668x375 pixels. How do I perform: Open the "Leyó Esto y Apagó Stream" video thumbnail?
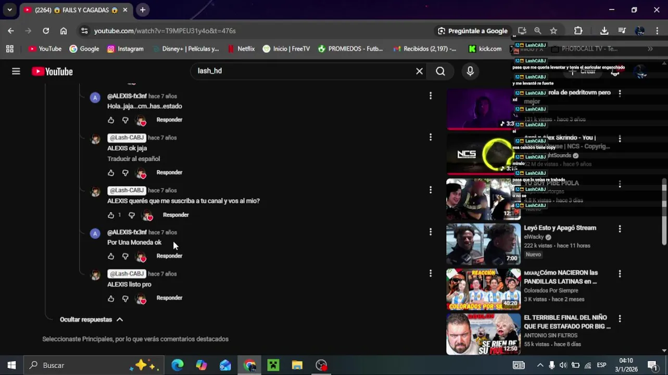click(x=483, y=244)
